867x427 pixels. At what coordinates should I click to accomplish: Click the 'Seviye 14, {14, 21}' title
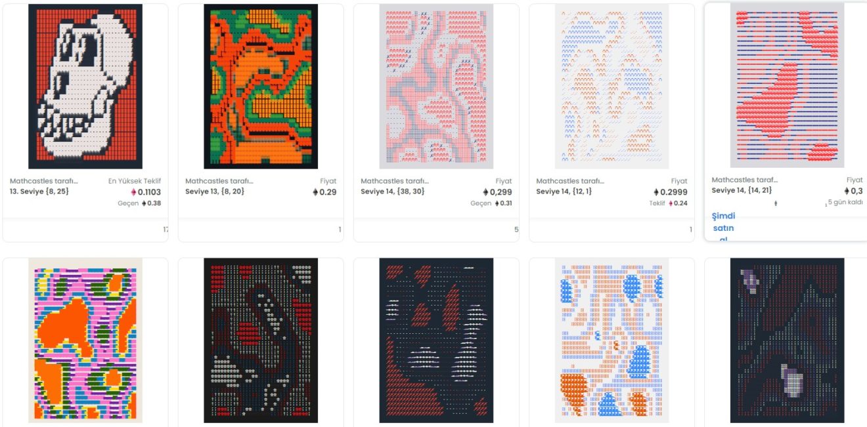[x=742, y=190]
